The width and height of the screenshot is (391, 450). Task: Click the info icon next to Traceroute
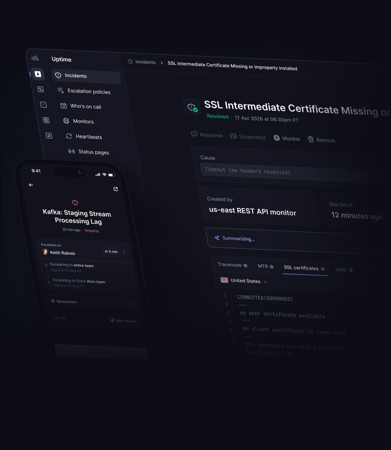[x=246, y=266]
